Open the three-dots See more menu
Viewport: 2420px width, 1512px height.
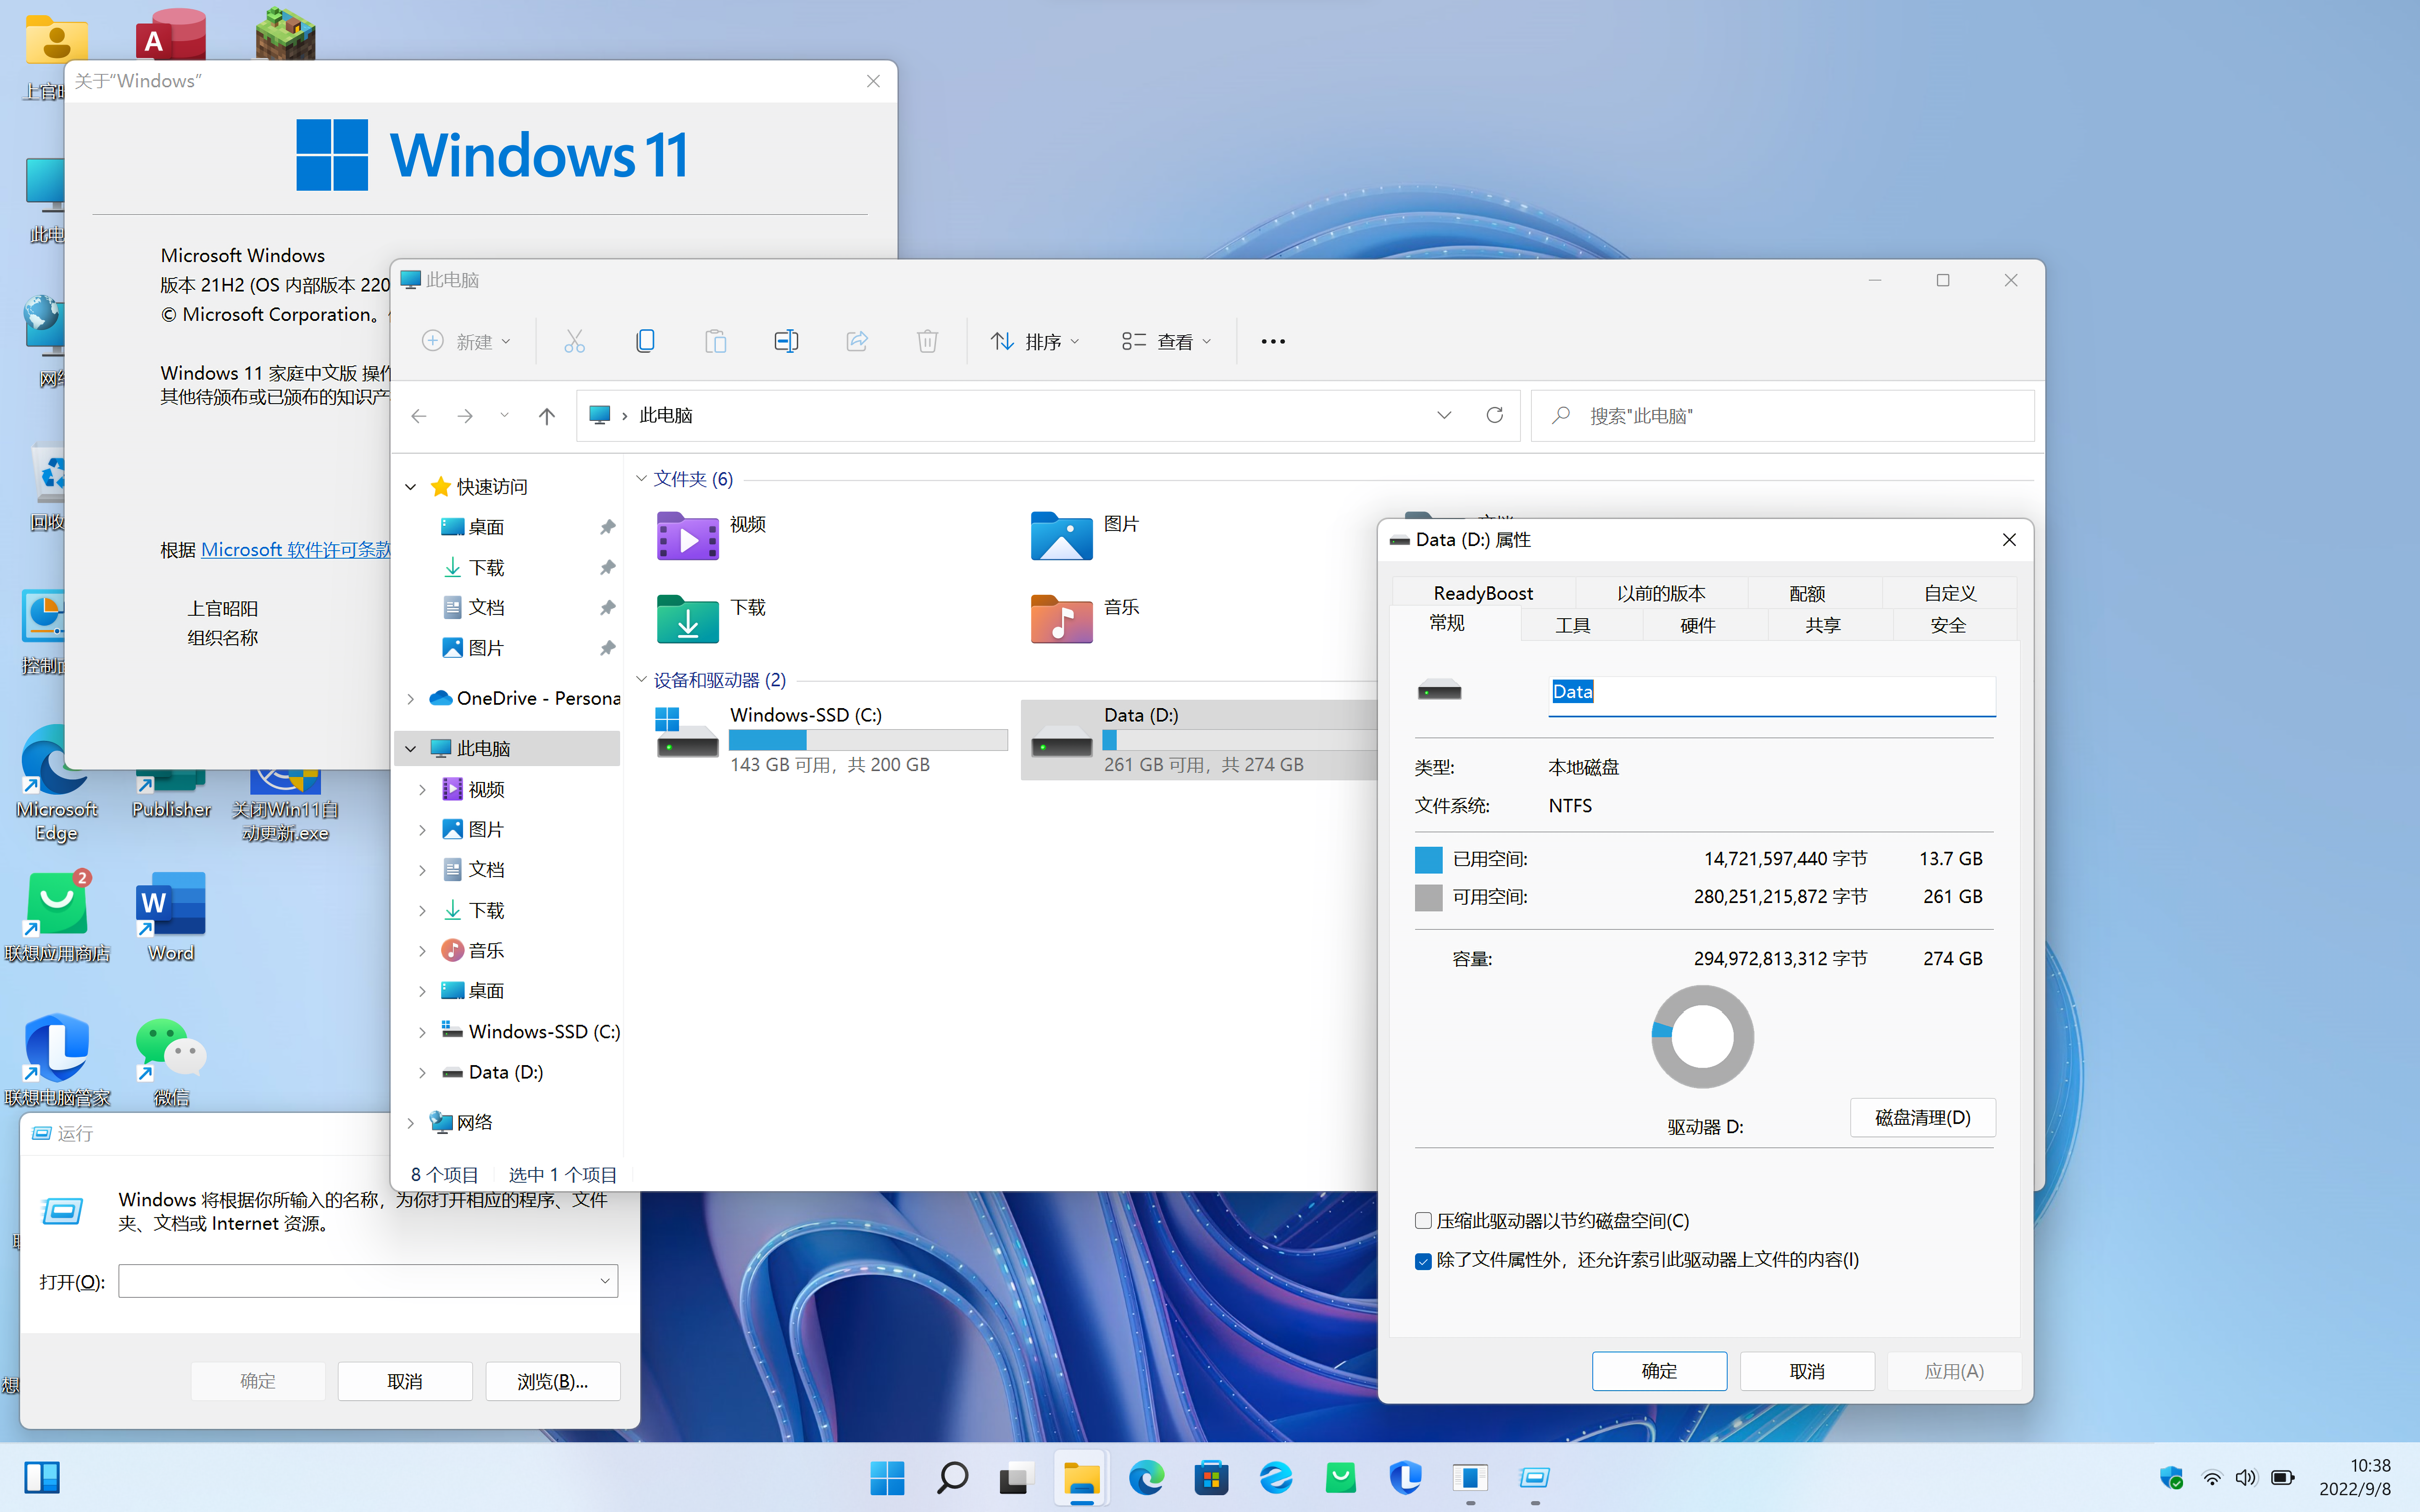[1272, 341]
